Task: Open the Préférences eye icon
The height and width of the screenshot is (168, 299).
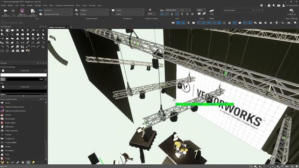Action: coord(292,11)
